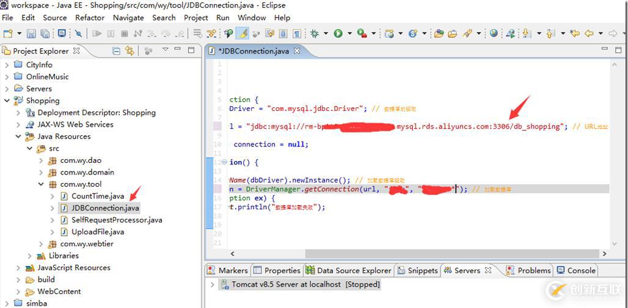
Task: Click the green Run button
Action: 338,34
